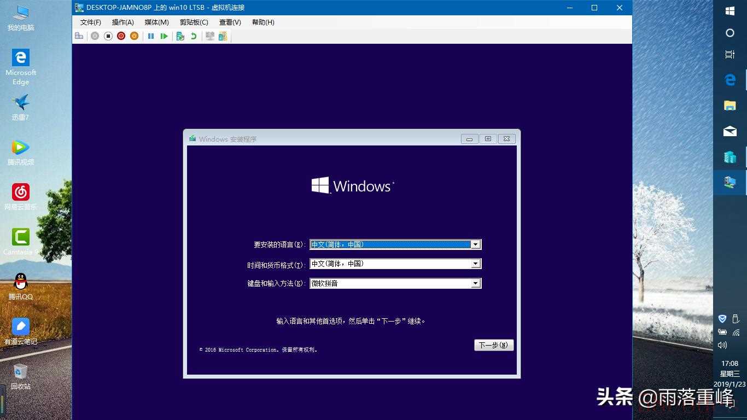Open the 操作(A) menu
This screenshot has width=747, height=420.
pyautogui.click(x=122, y=22)
